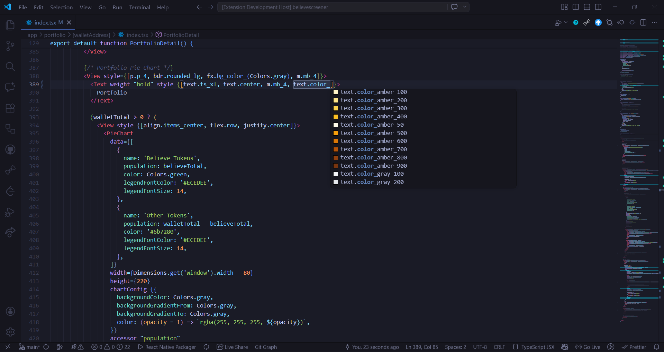Image resolution: width=664 pixels, height=352 pixels.
Task: Open Run or Debug dropdown arrow
Action: (x=566, y=22)
